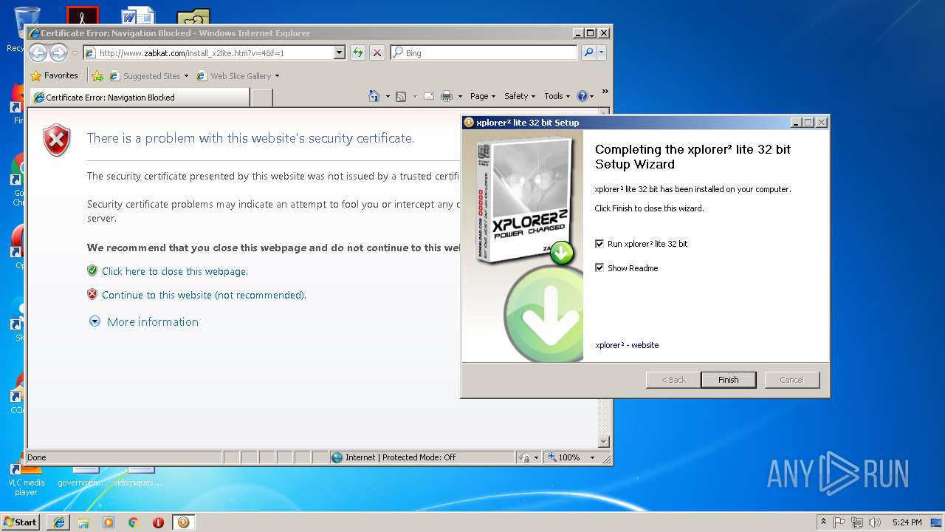945x532 pixels.
Task: Click the Add to Favorites Bar icon
Action: [97, 75]
